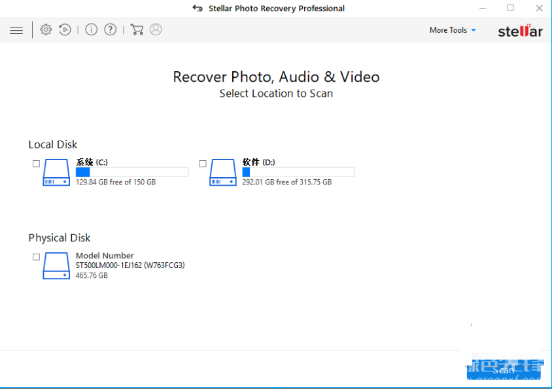552x389 pixels.
Task: Click '129.84 GB free of 150 GB' text
Action: pos(116,182)
